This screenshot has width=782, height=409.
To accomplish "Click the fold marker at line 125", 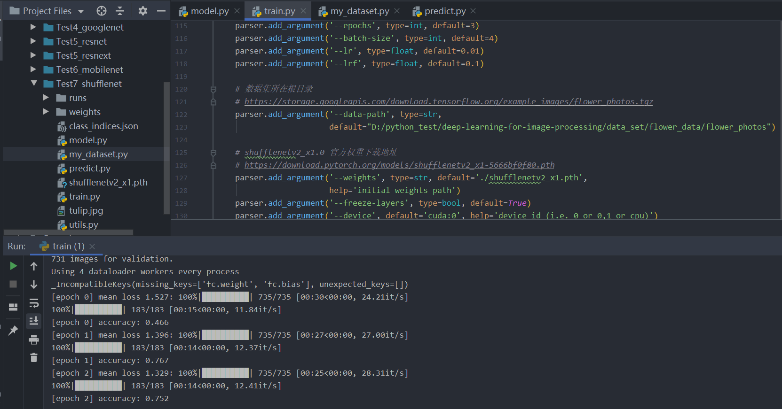I will point(213,153).
